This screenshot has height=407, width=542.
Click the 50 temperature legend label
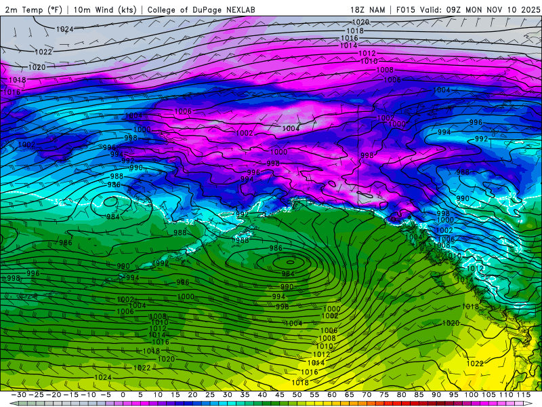(297, 395)
